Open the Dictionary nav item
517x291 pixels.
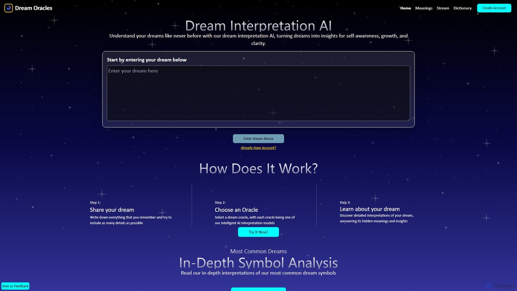[x=462, y=8]
